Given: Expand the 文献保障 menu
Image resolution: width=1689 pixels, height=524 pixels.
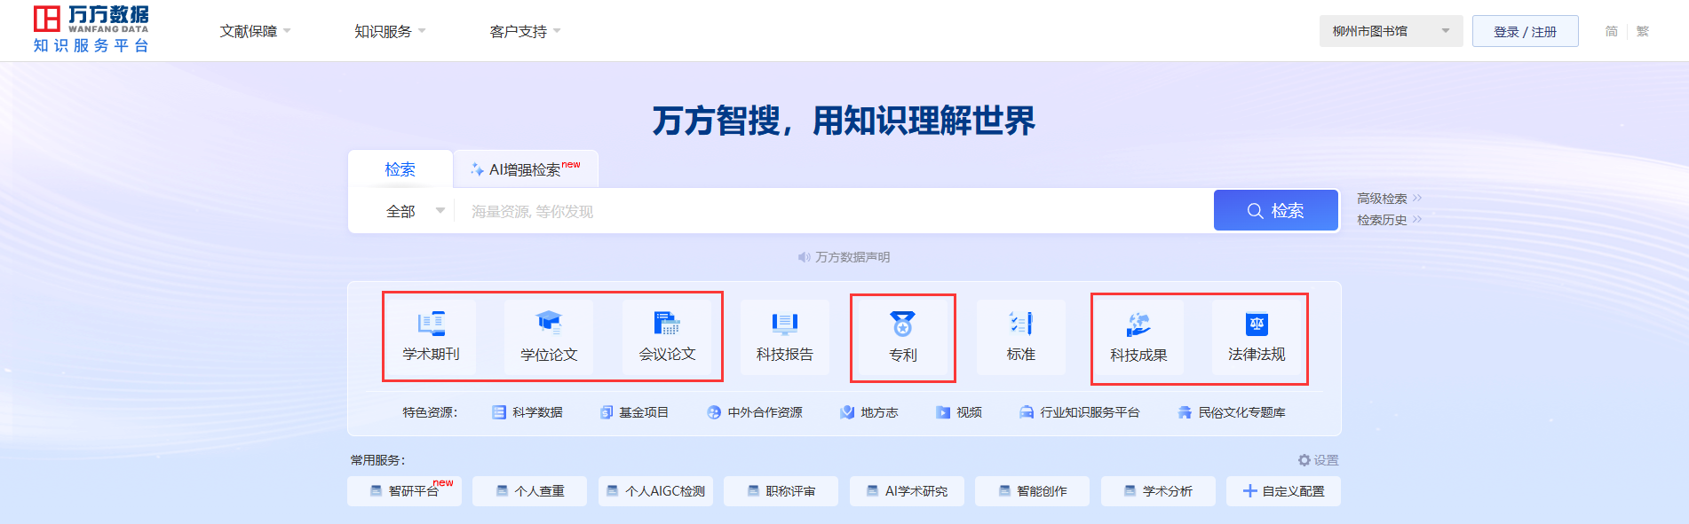Looking at the screenshot, I should [256, 31].
